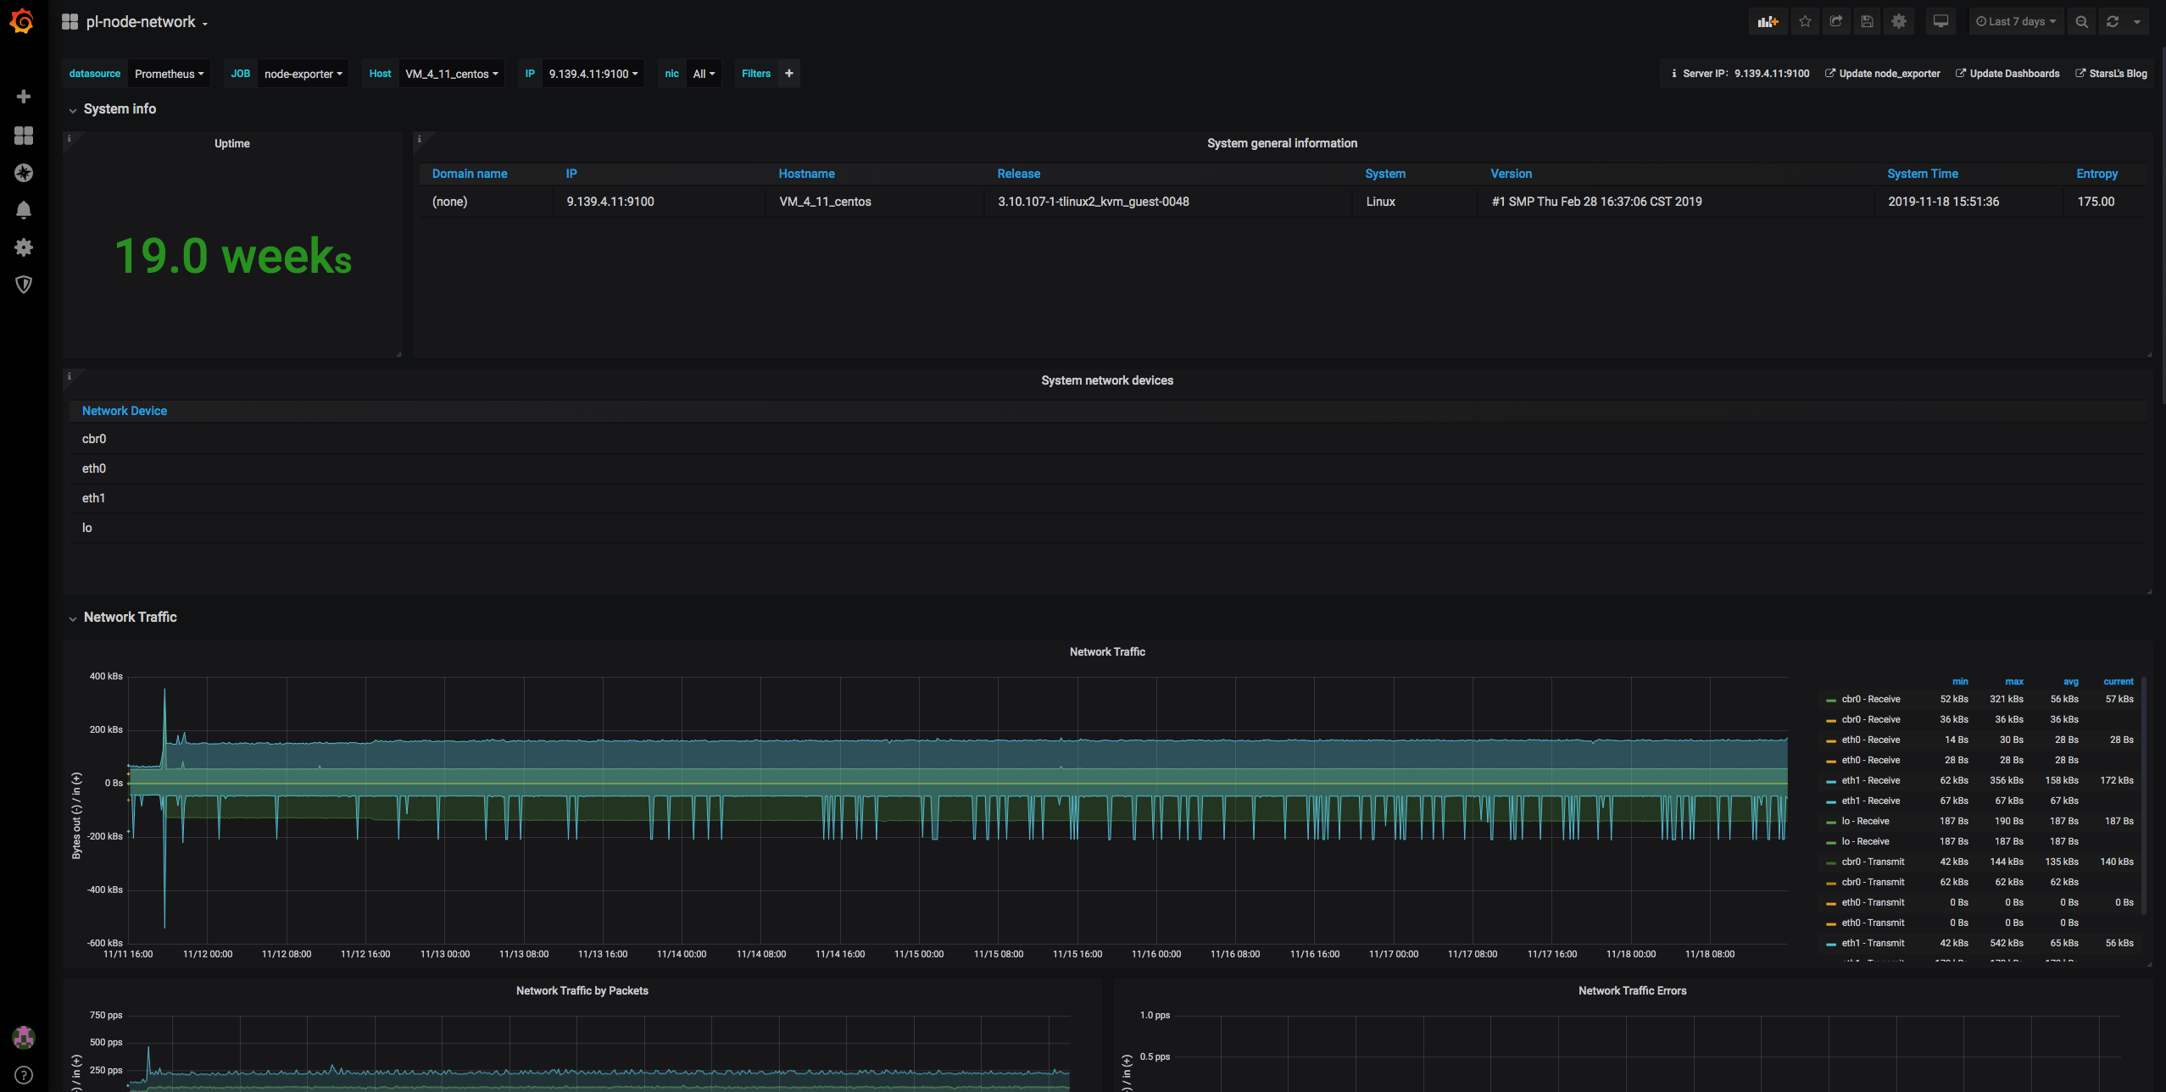Sort table by Network Device column

[x=125, y=411]
